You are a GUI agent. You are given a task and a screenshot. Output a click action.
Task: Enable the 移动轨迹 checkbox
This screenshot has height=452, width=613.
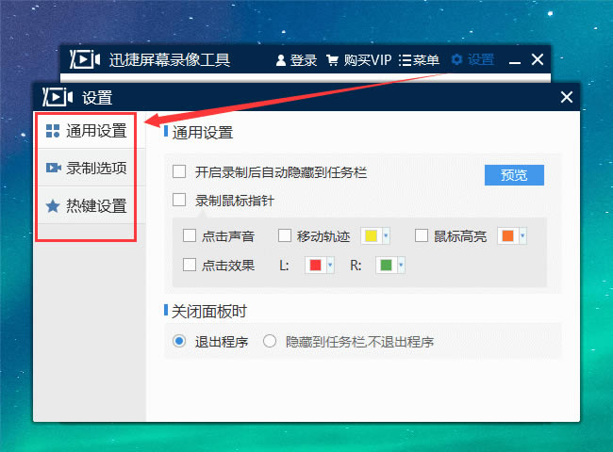coord(285,236)
